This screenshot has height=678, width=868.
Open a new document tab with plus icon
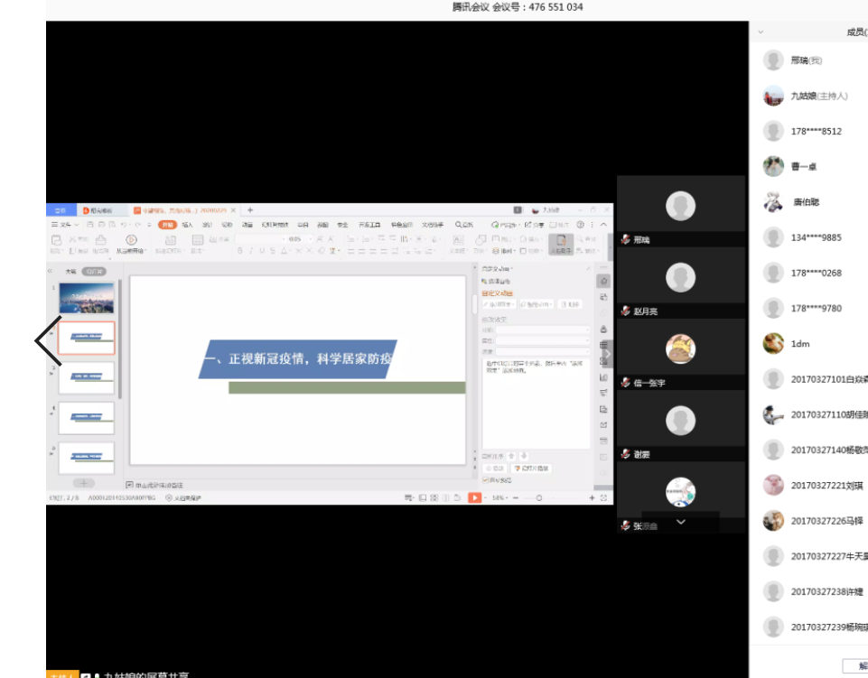(x=250, y=210)
